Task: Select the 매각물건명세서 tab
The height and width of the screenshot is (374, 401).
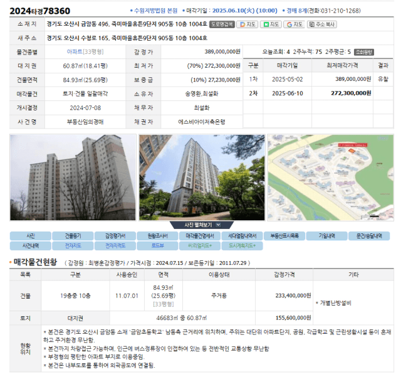Action: 200,236
